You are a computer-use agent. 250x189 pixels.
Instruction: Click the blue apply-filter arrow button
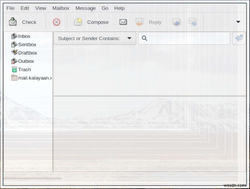click(x=239, y=38)
